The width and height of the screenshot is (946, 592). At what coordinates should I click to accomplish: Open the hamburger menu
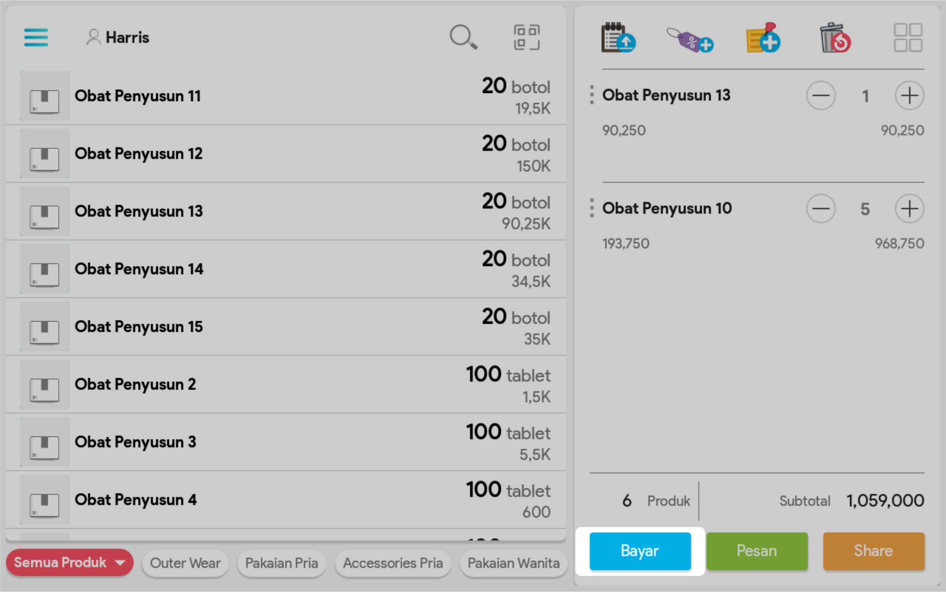tap(36, 37)
